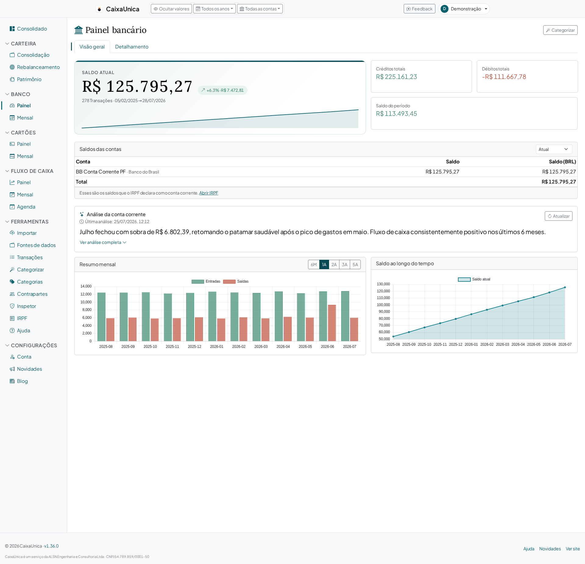This screenshot has height=564, width=585.
Task: Open Conta settings icon
Action: click(12, 357)
